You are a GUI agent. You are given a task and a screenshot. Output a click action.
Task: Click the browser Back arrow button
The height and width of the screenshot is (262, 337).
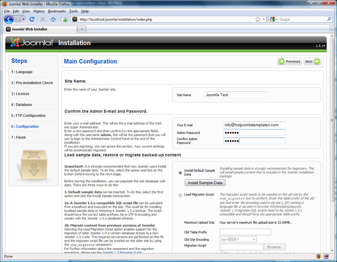point(9,19)
